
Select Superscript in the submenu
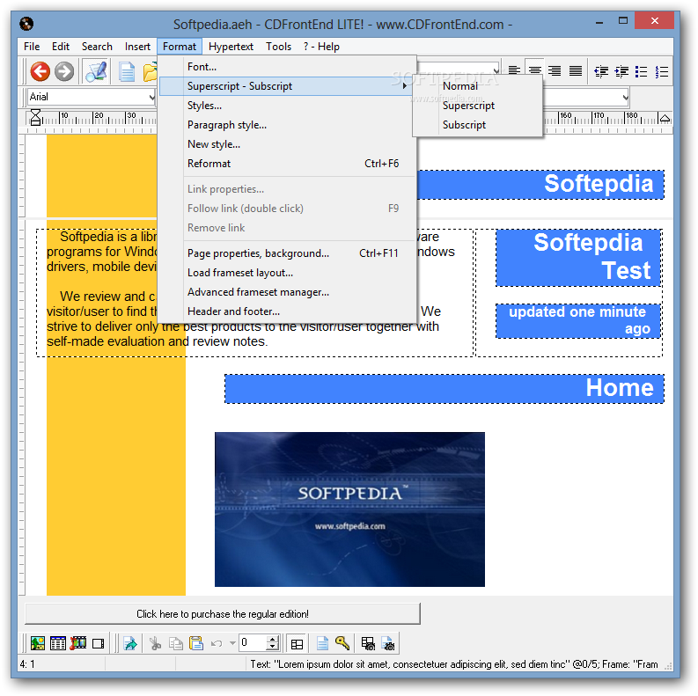point(478,106)
